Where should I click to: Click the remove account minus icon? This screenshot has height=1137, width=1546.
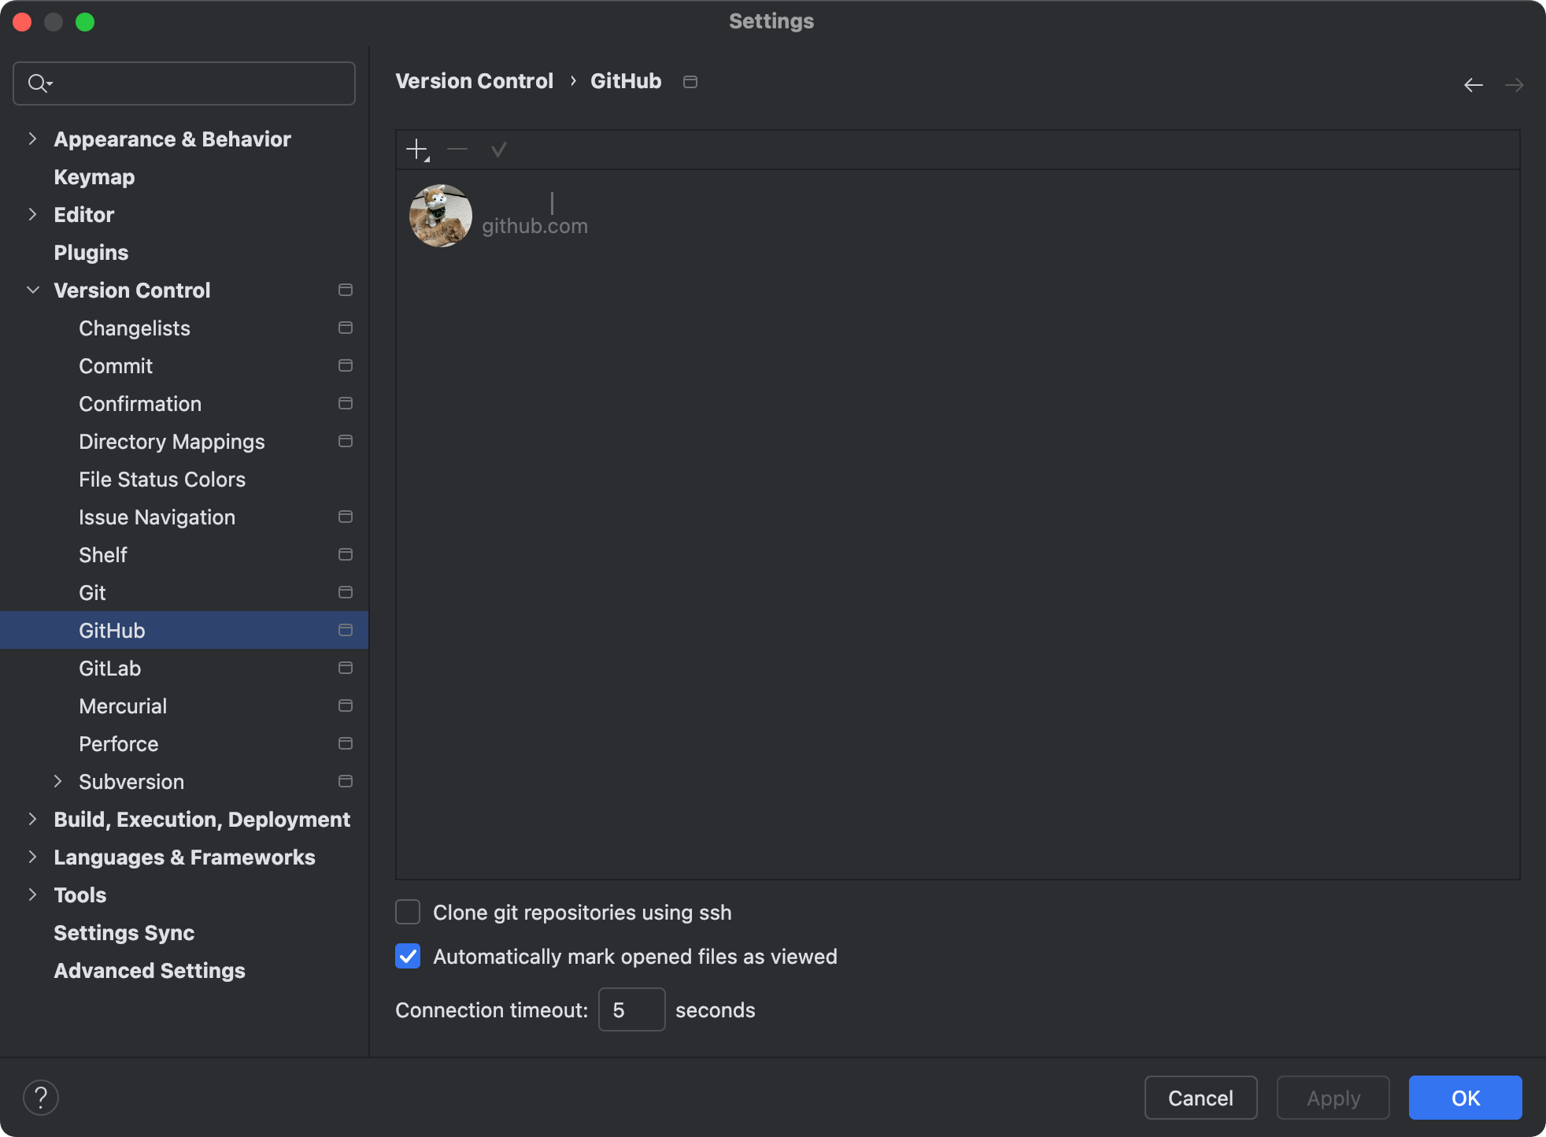click(x=457, y=149)
